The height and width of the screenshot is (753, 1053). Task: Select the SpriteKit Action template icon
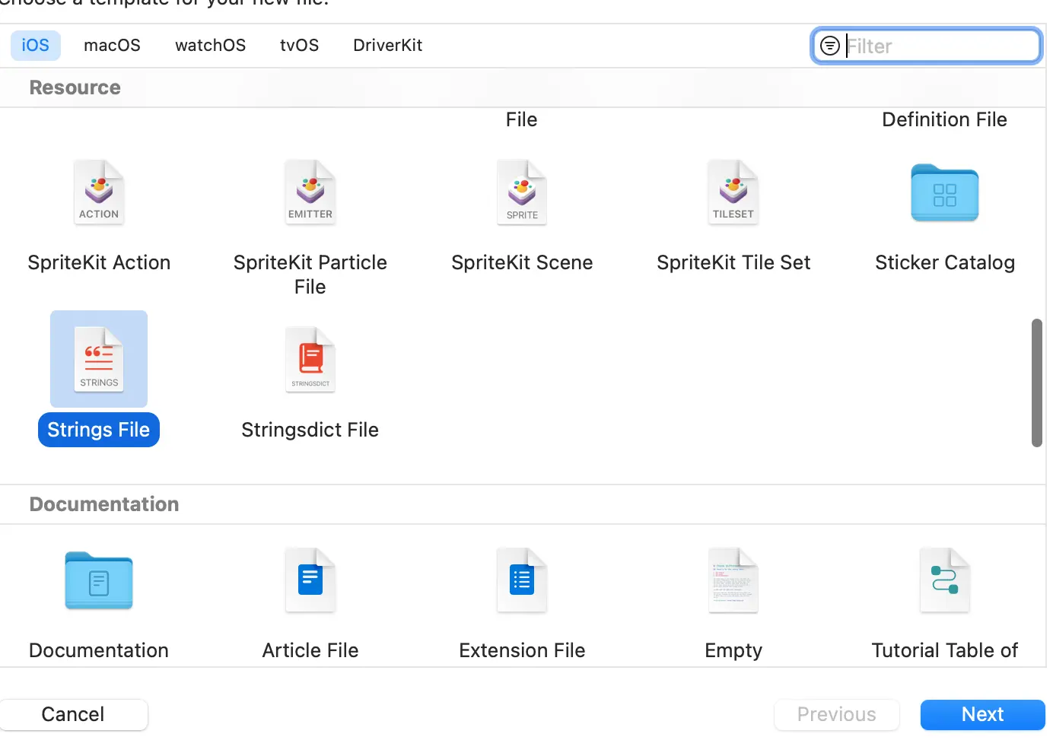99,192
